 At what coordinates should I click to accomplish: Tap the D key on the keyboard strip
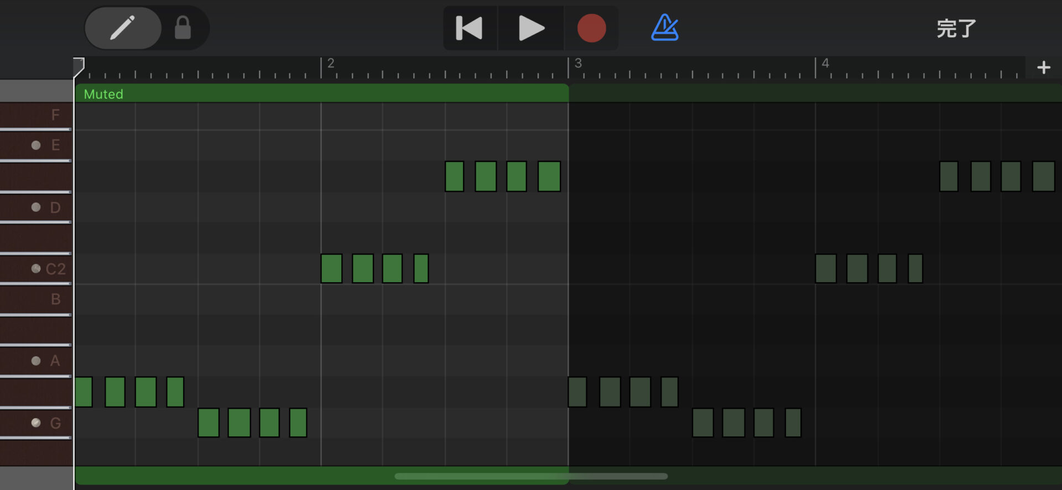coord(37,207)
